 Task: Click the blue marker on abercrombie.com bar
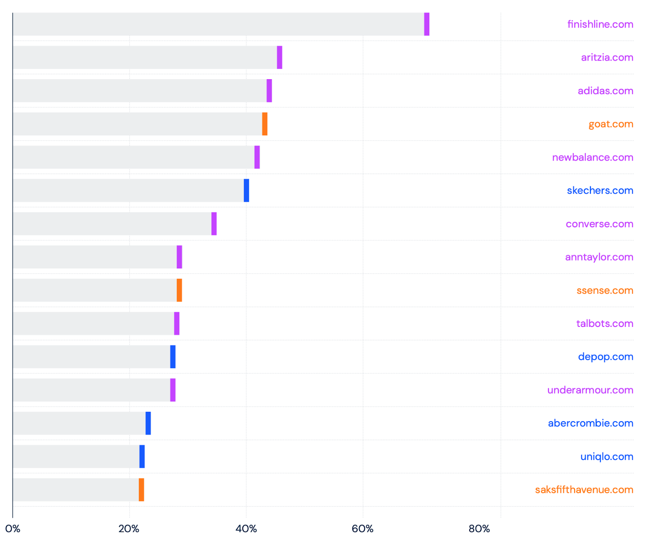(x=148, y=423)
